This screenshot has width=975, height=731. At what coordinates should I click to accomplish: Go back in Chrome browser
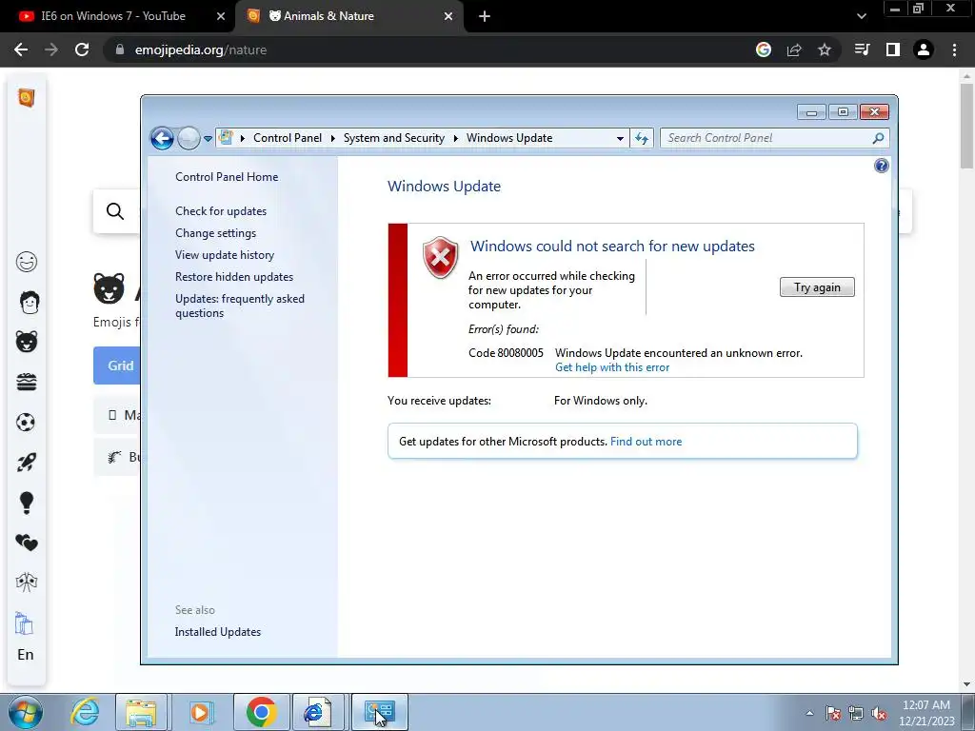[x=21, y=49]
